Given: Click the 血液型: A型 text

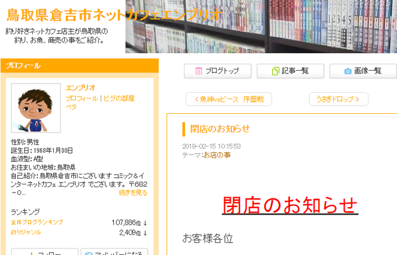Looking at the screenshot, I should point(27,159).
